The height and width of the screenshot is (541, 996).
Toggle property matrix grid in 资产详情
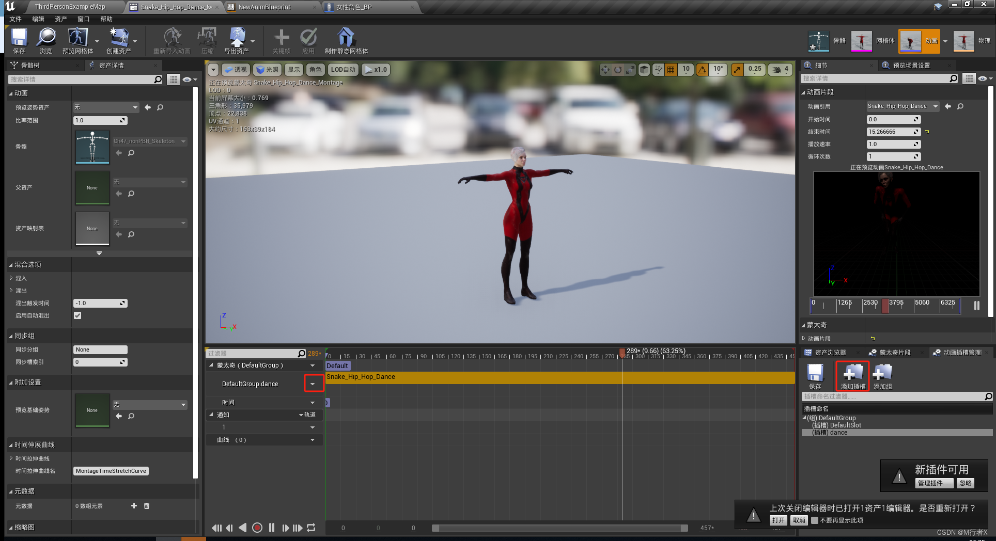coord(174,79)
